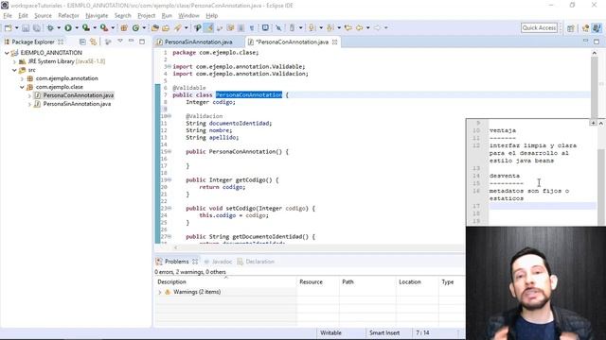Toggle the Mark Occurrences highlighter icon
606x340 pixels.
209,27
